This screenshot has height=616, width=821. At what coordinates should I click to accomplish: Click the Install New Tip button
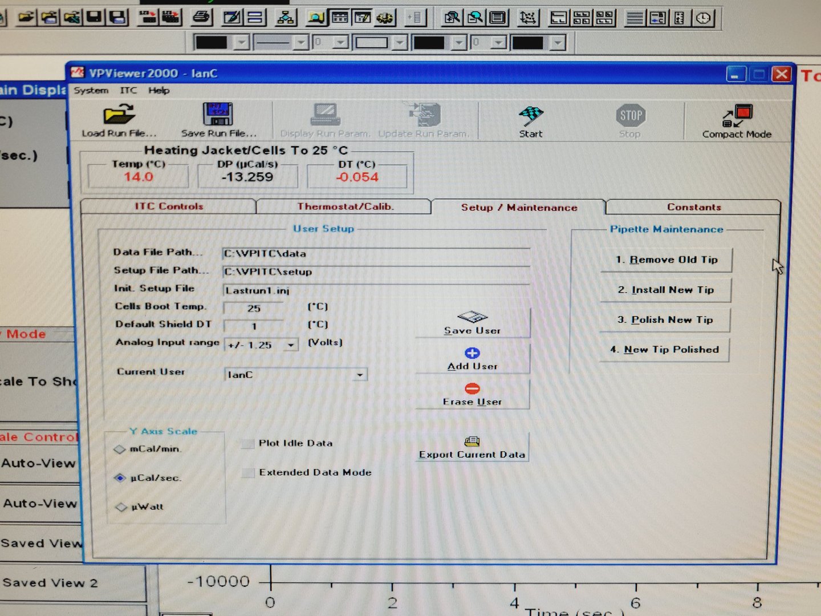click(666, 290)
